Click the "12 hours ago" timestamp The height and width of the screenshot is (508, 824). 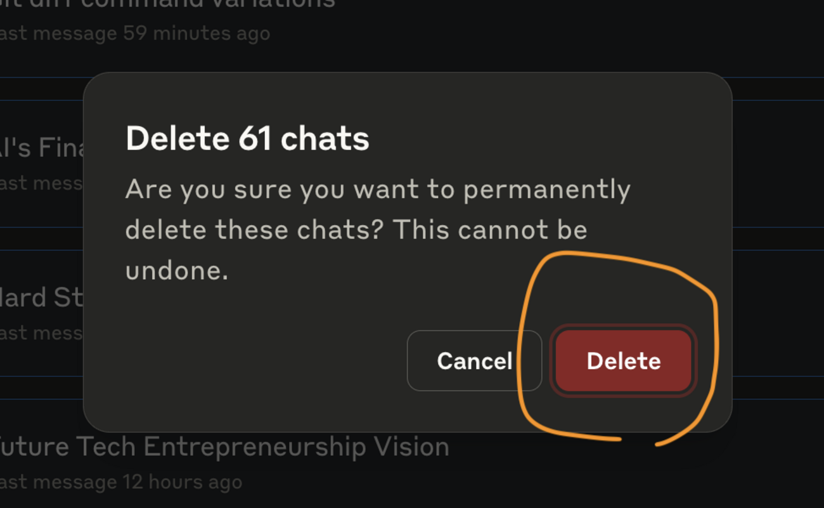pyautogui.click(x=181, y=482)
